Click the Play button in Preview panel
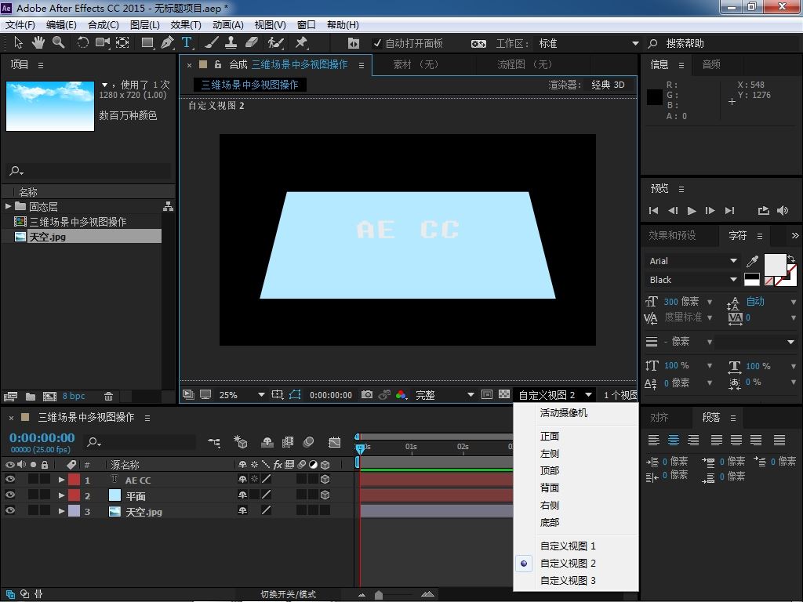Image resolution: width=803 pixels, height=602 pixels. pos(692,210)
